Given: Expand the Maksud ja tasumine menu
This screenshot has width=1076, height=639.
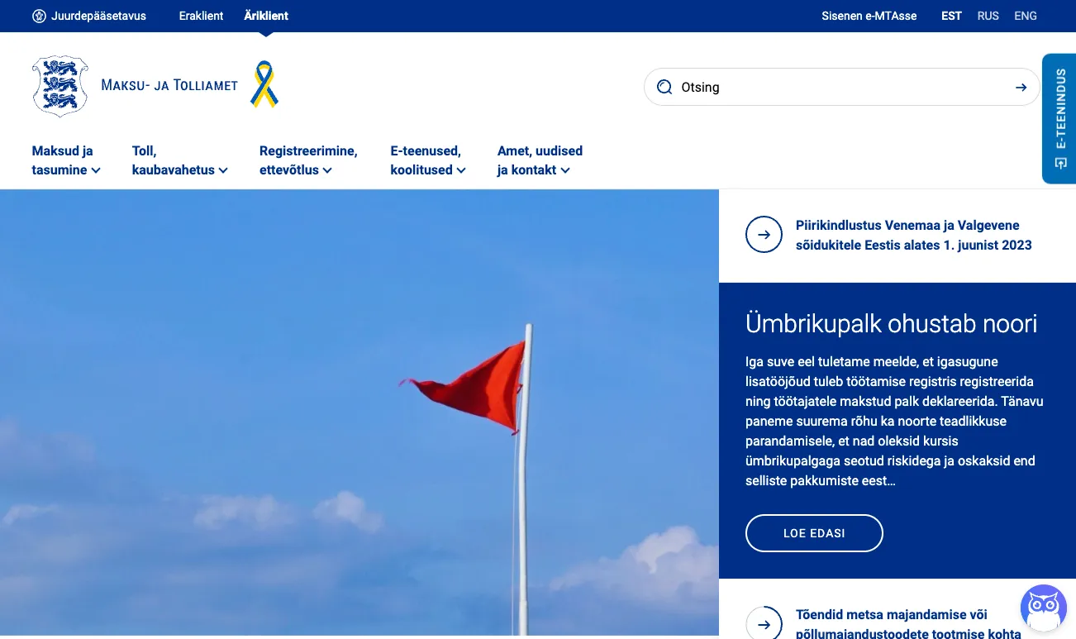Looking at the screenshot, I should tap(66, 160).
